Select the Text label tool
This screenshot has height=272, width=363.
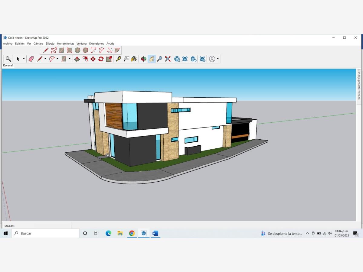[126, 59]
